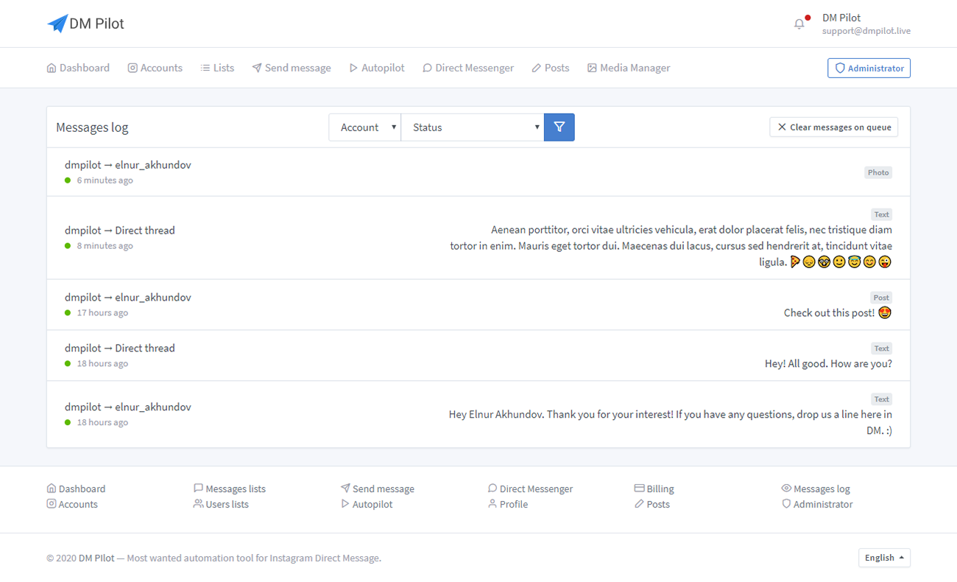Open Accounts in top navigation
Screen dimensions: 957x582
(x=155, y=68)
